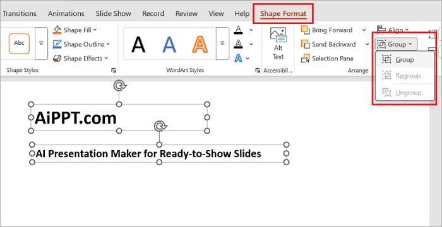Open the Shape Format ribbon tab
The image size is (442, 227).
click(284, 13)
